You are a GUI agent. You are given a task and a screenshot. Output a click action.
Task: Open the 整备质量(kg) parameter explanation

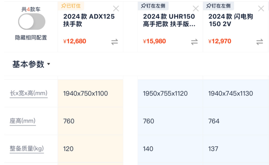(x=27, y=149)
